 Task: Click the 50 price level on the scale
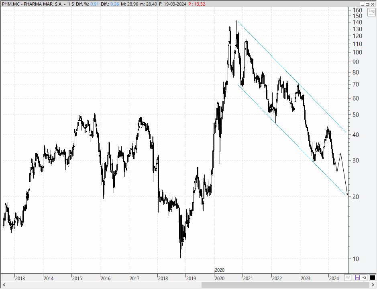coord(356,115)
